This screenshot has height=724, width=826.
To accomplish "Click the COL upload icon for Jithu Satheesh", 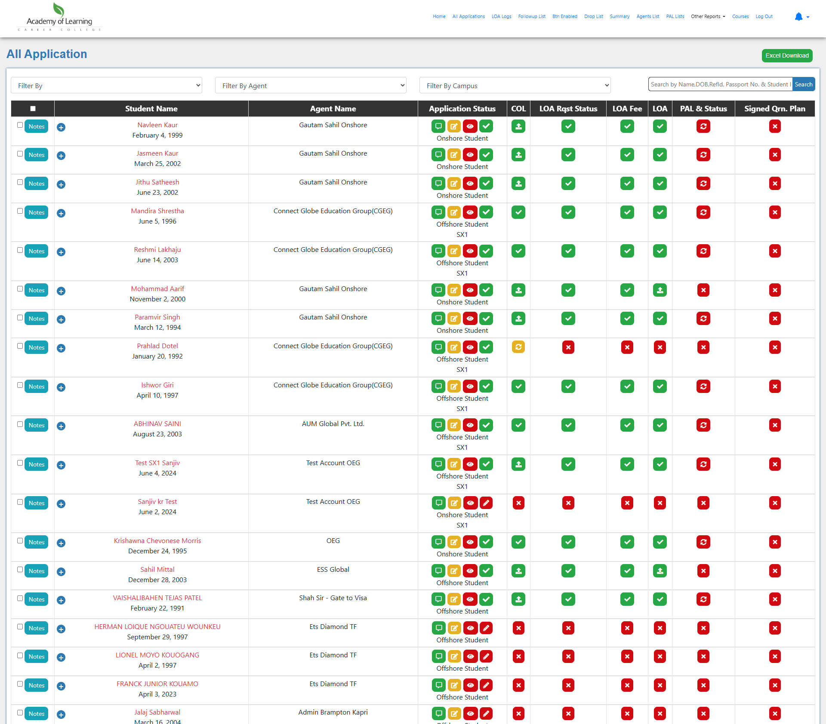I will click(518, 184).
